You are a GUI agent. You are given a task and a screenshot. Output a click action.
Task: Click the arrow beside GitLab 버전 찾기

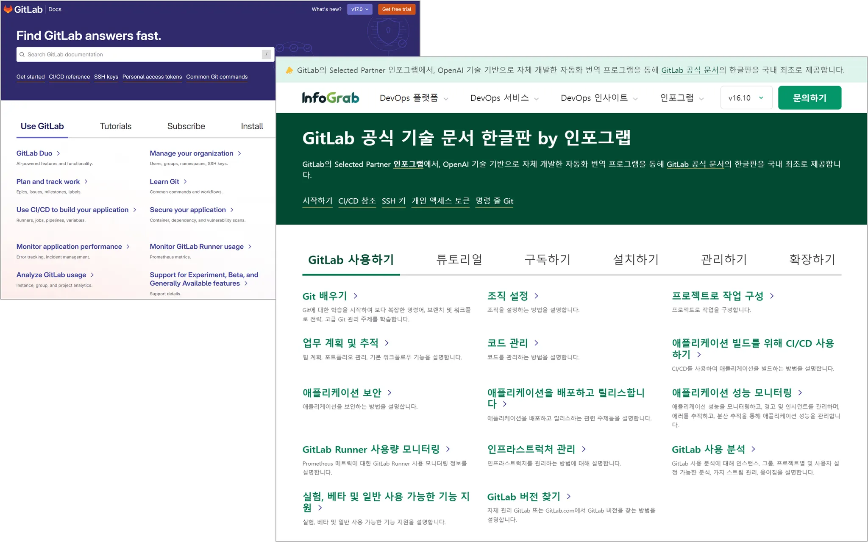(x=569, y=496)
